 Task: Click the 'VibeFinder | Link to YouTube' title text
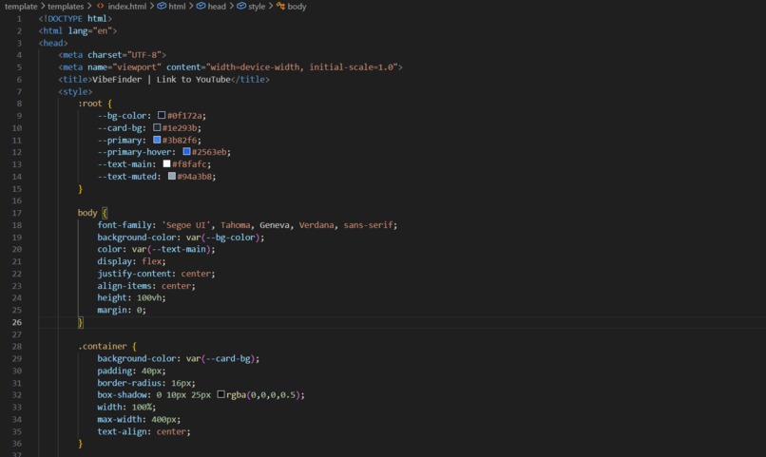162,79
